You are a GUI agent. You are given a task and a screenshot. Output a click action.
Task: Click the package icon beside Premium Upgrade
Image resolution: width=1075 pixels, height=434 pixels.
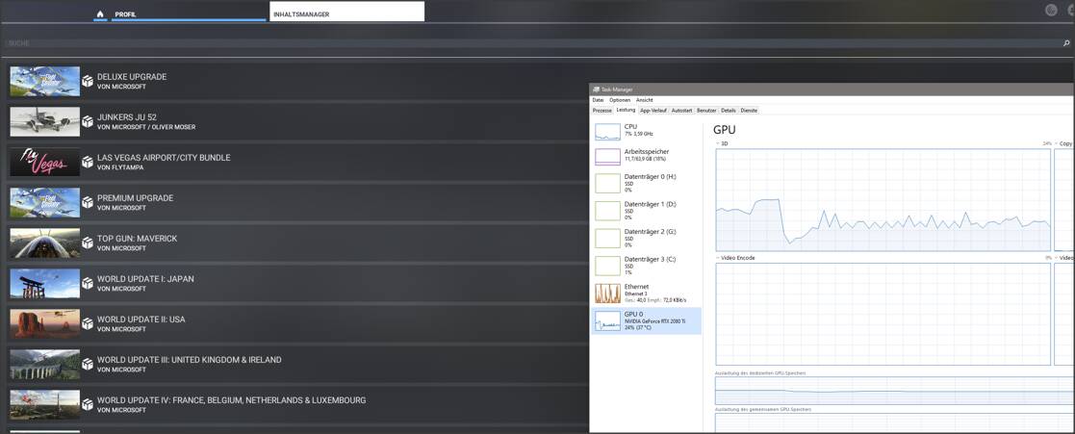(x=87, y=203)
